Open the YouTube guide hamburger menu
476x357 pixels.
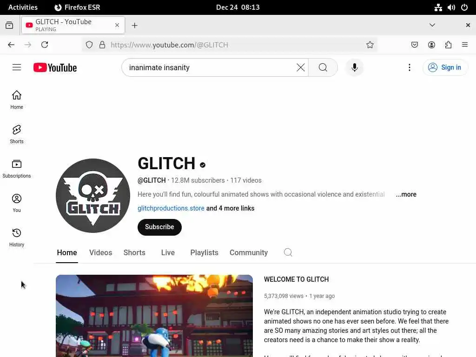[x=17, y=67]
